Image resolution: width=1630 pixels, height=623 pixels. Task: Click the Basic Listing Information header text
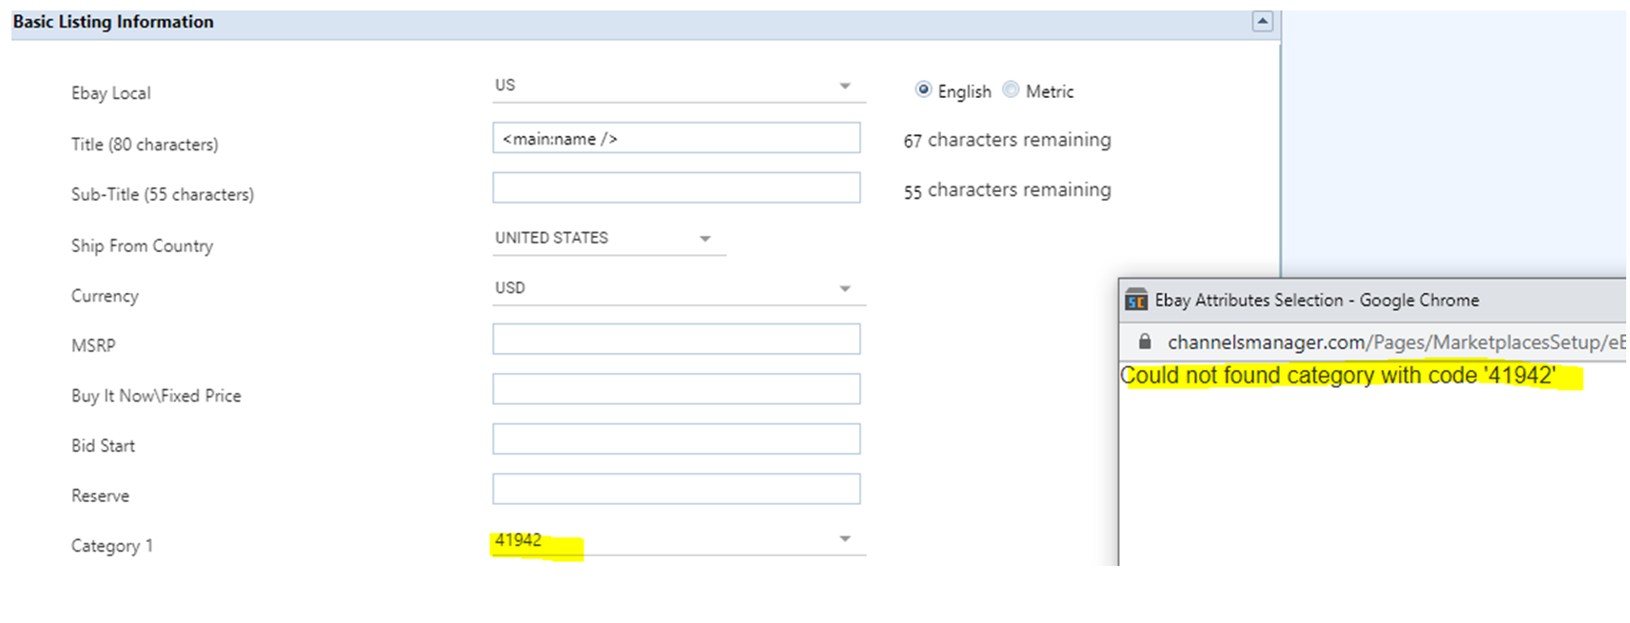point(113,22)
